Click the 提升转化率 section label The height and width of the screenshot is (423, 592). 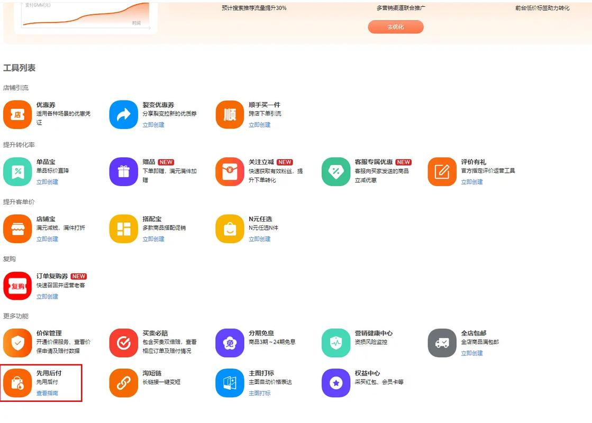pos(19,145)
